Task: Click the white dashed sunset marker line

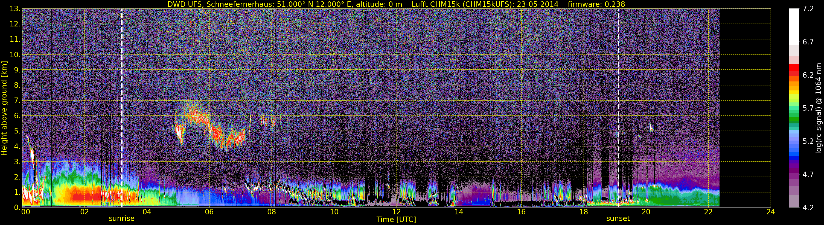Action: click(x=618, y=108)
